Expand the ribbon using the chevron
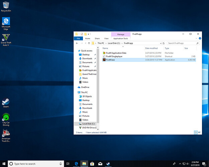Viewport: 209px width, 167px height. point(196,38)
